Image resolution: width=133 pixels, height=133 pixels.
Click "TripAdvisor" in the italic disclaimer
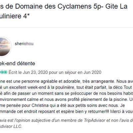94,120
